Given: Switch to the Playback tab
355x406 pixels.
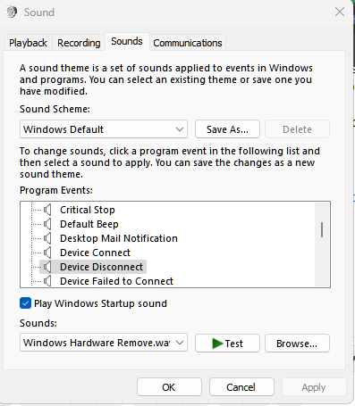Looking at the screenshot, I should tap(28, 43).
